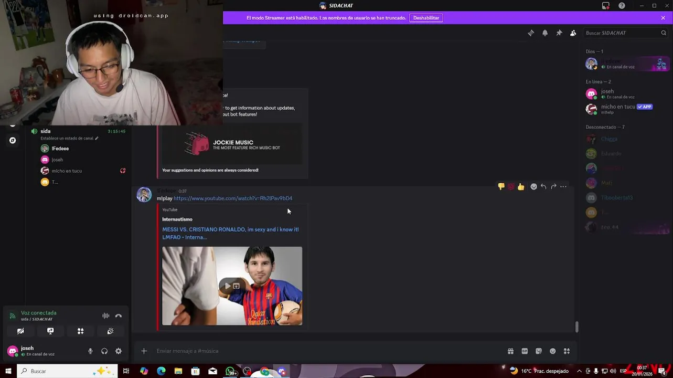Open offline member Chigga
The image size is (673, 378).
coord(626,139)
